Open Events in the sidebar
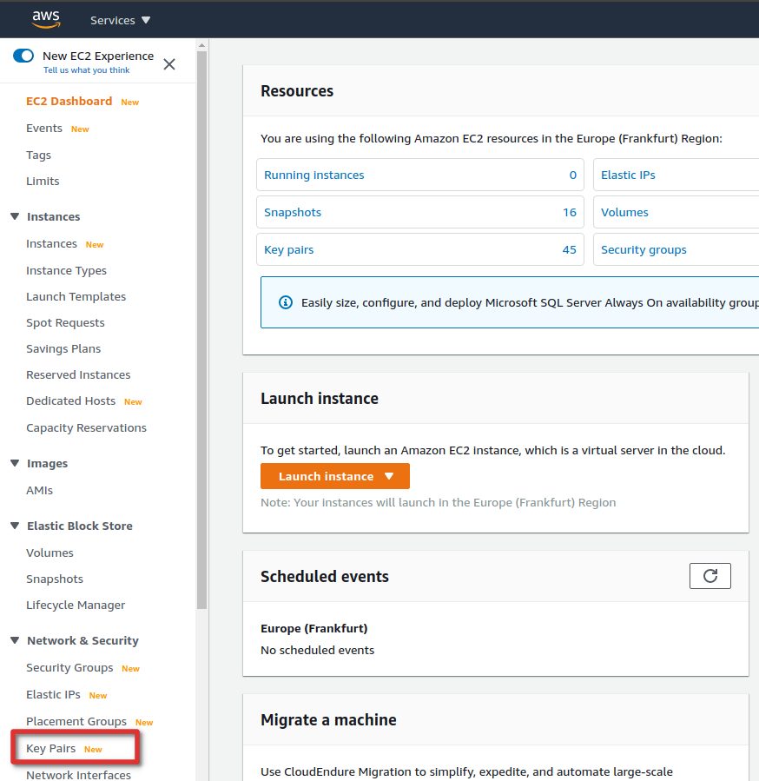 pos(44,128)
